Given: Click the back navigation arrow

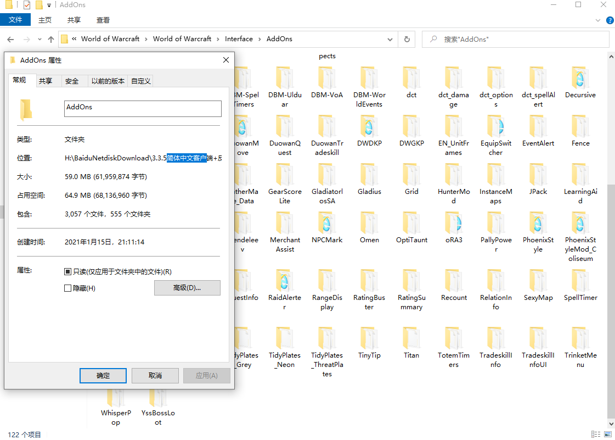Looking at the screenshot, I should pyautogui.click(x=11, y=39).
